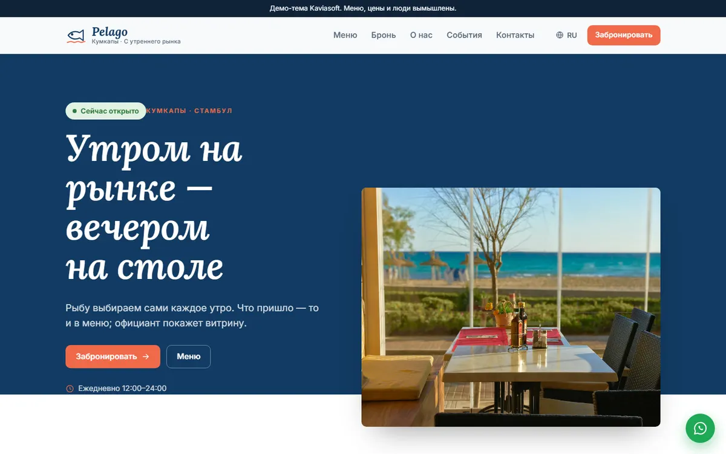Click the globe language icon
726x454 pixels.
pos(560,35)
